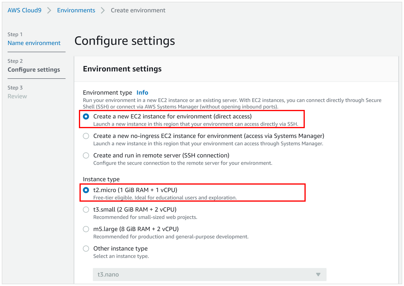Select the t3.small instance type
Screen dimensions: 404x286
[86, 210]
